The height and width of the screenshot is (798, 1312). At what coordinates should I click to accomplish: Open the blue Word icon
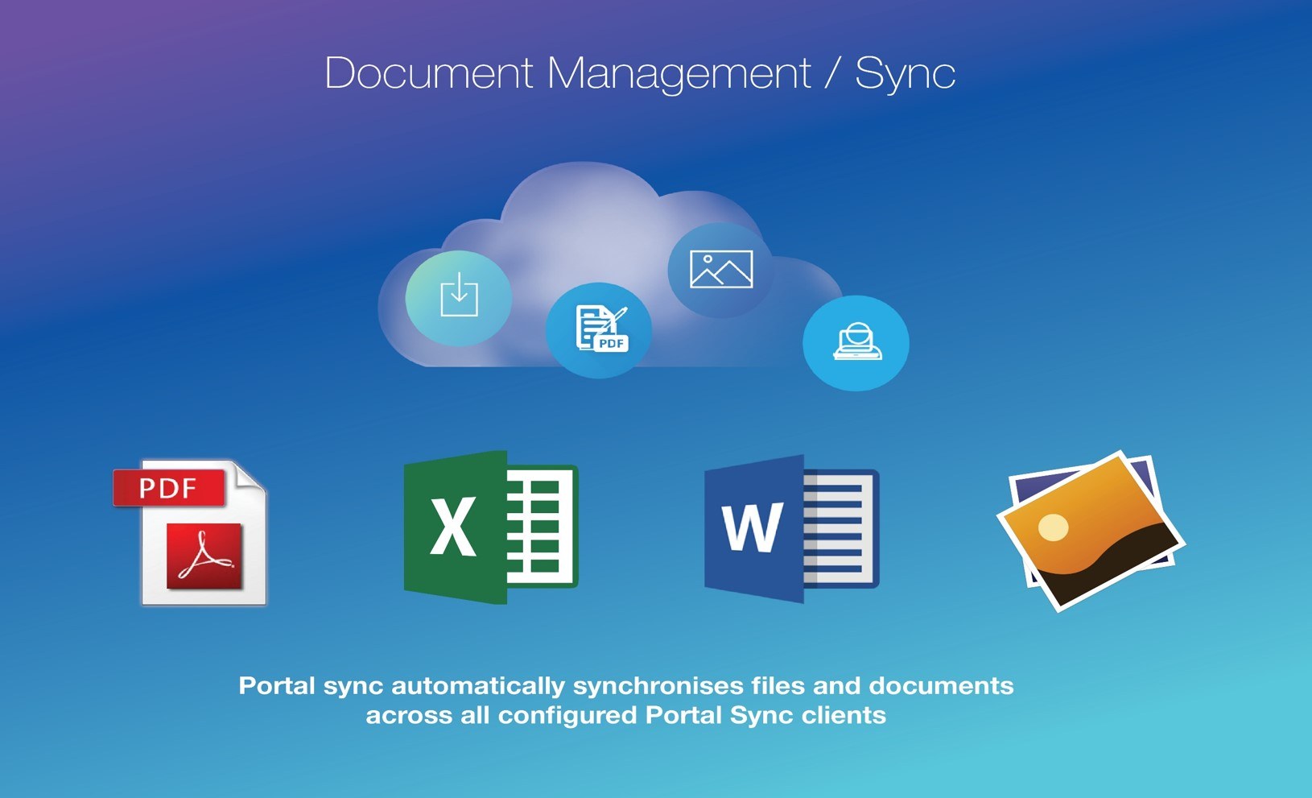(792, 529)
